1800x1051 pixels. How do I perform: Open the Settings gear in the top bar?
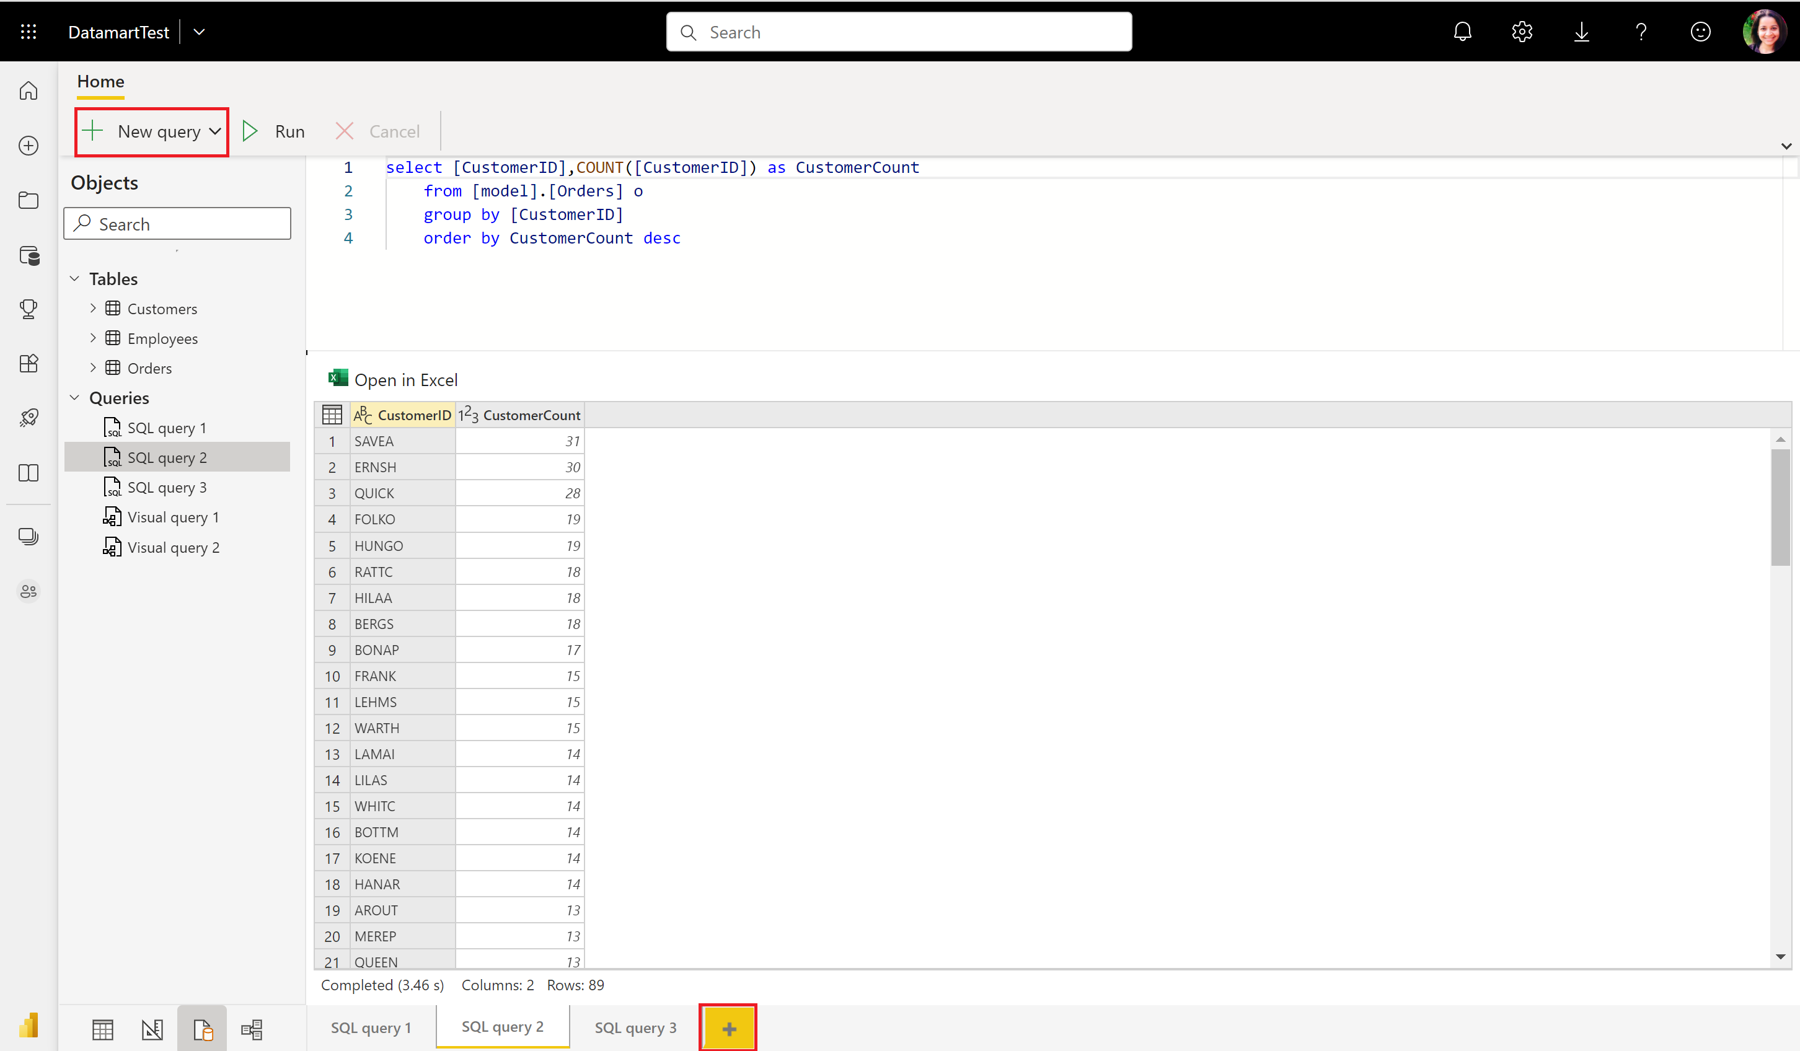[1522, 32]
